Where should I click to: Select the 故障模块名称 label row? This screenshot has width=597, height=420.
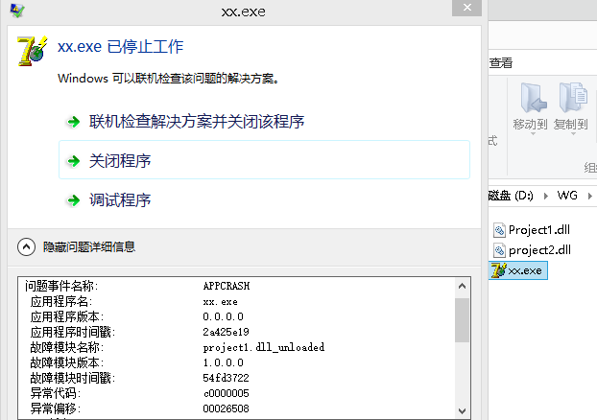[x=67, y=347]
